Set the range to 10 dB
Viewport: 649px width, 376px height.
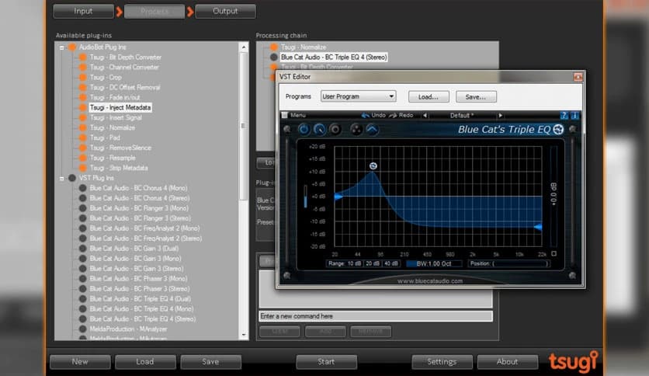coord(354,263)
